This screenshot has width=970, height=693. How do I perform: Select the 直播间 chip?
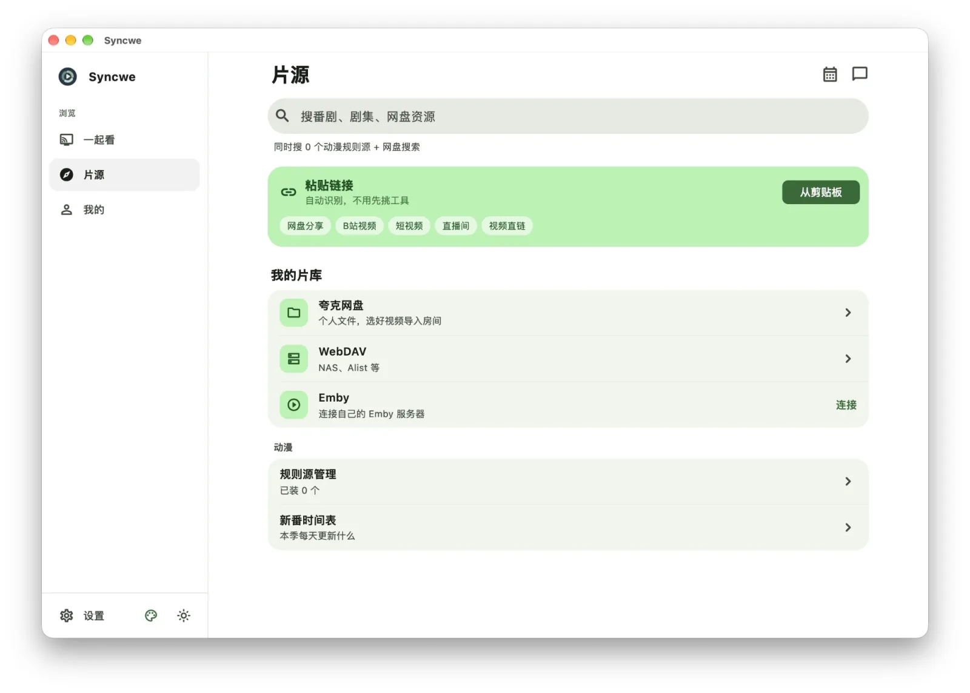(x=456, y=226)
